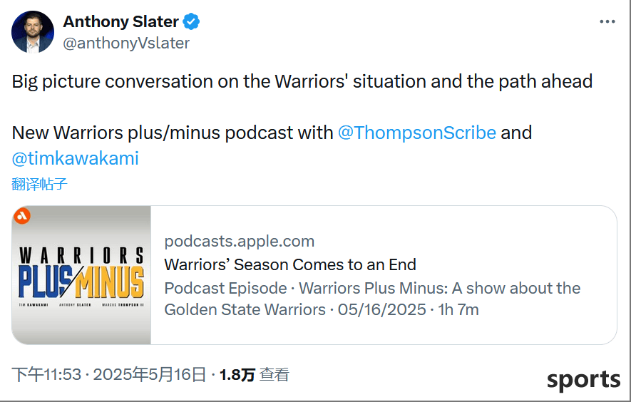The width and height of the screenshot is (631, 402).
Task: Open the @ThompsonScribe mention
Action: pos(417,133)
